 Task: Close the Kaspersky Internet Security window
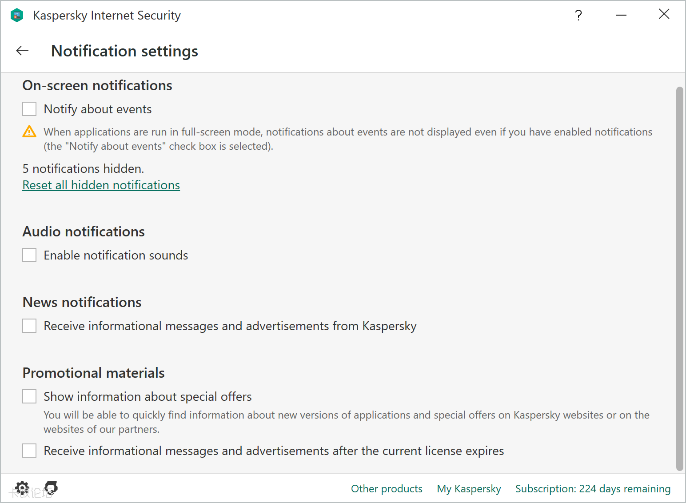664,14
